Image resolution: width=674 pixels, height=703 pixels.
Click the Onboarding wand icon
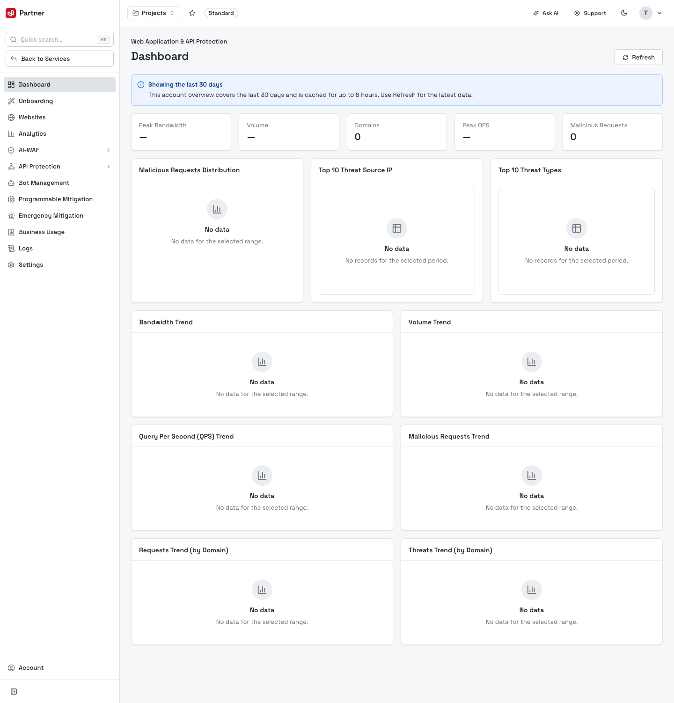11,101
